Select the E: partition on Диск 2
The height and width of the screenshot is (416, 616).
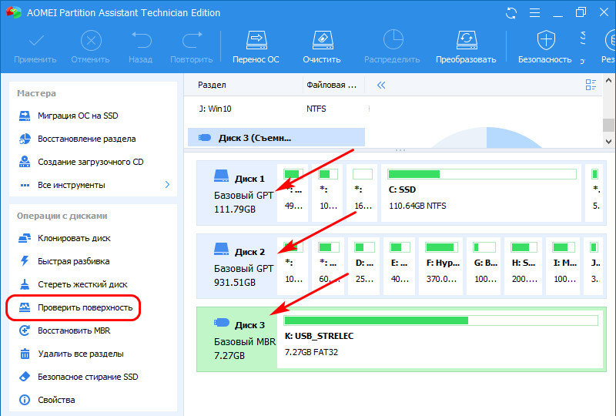pyautogui.click(x=399, y=266)
